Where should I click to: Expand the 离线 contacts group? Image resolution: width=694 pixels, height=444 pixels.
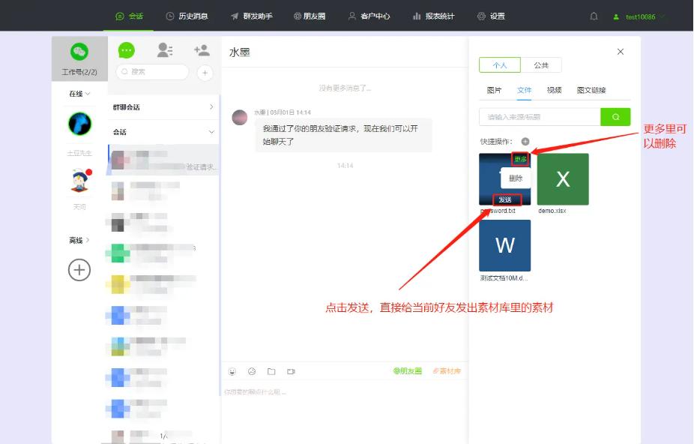tap(79, 240)
